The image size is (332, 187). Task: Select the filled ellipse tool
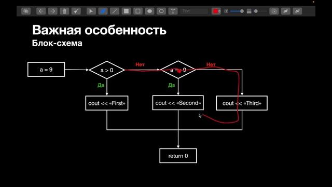pyautogui.click(x=149, y=11)
